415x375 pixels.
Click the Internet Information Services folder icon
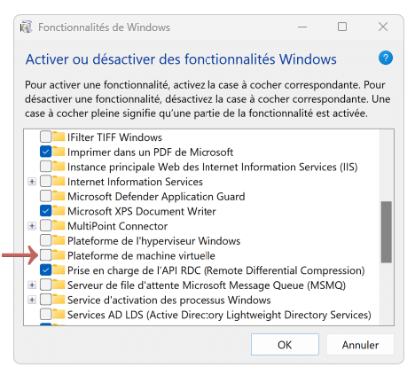tap(59, 181)
